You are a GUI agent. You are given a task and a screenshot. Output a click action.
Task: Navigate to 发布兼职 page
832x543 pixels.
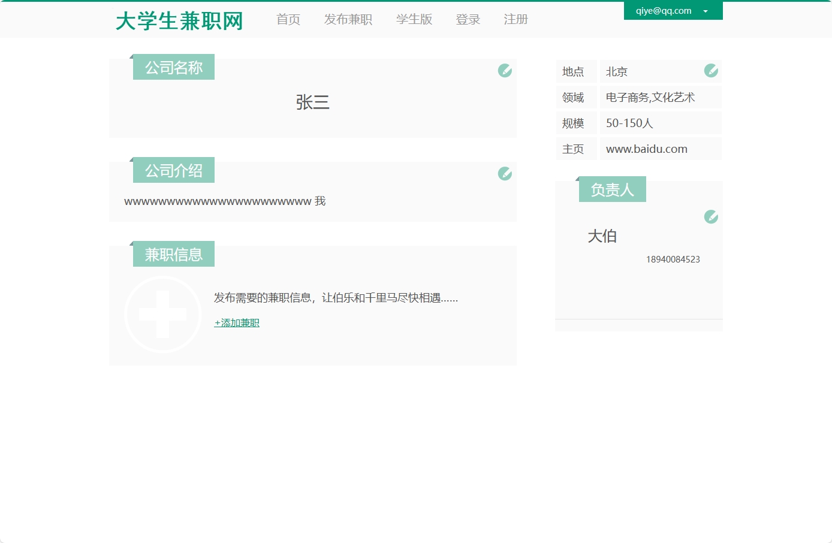pyautogui.click(x=348, y=19)
